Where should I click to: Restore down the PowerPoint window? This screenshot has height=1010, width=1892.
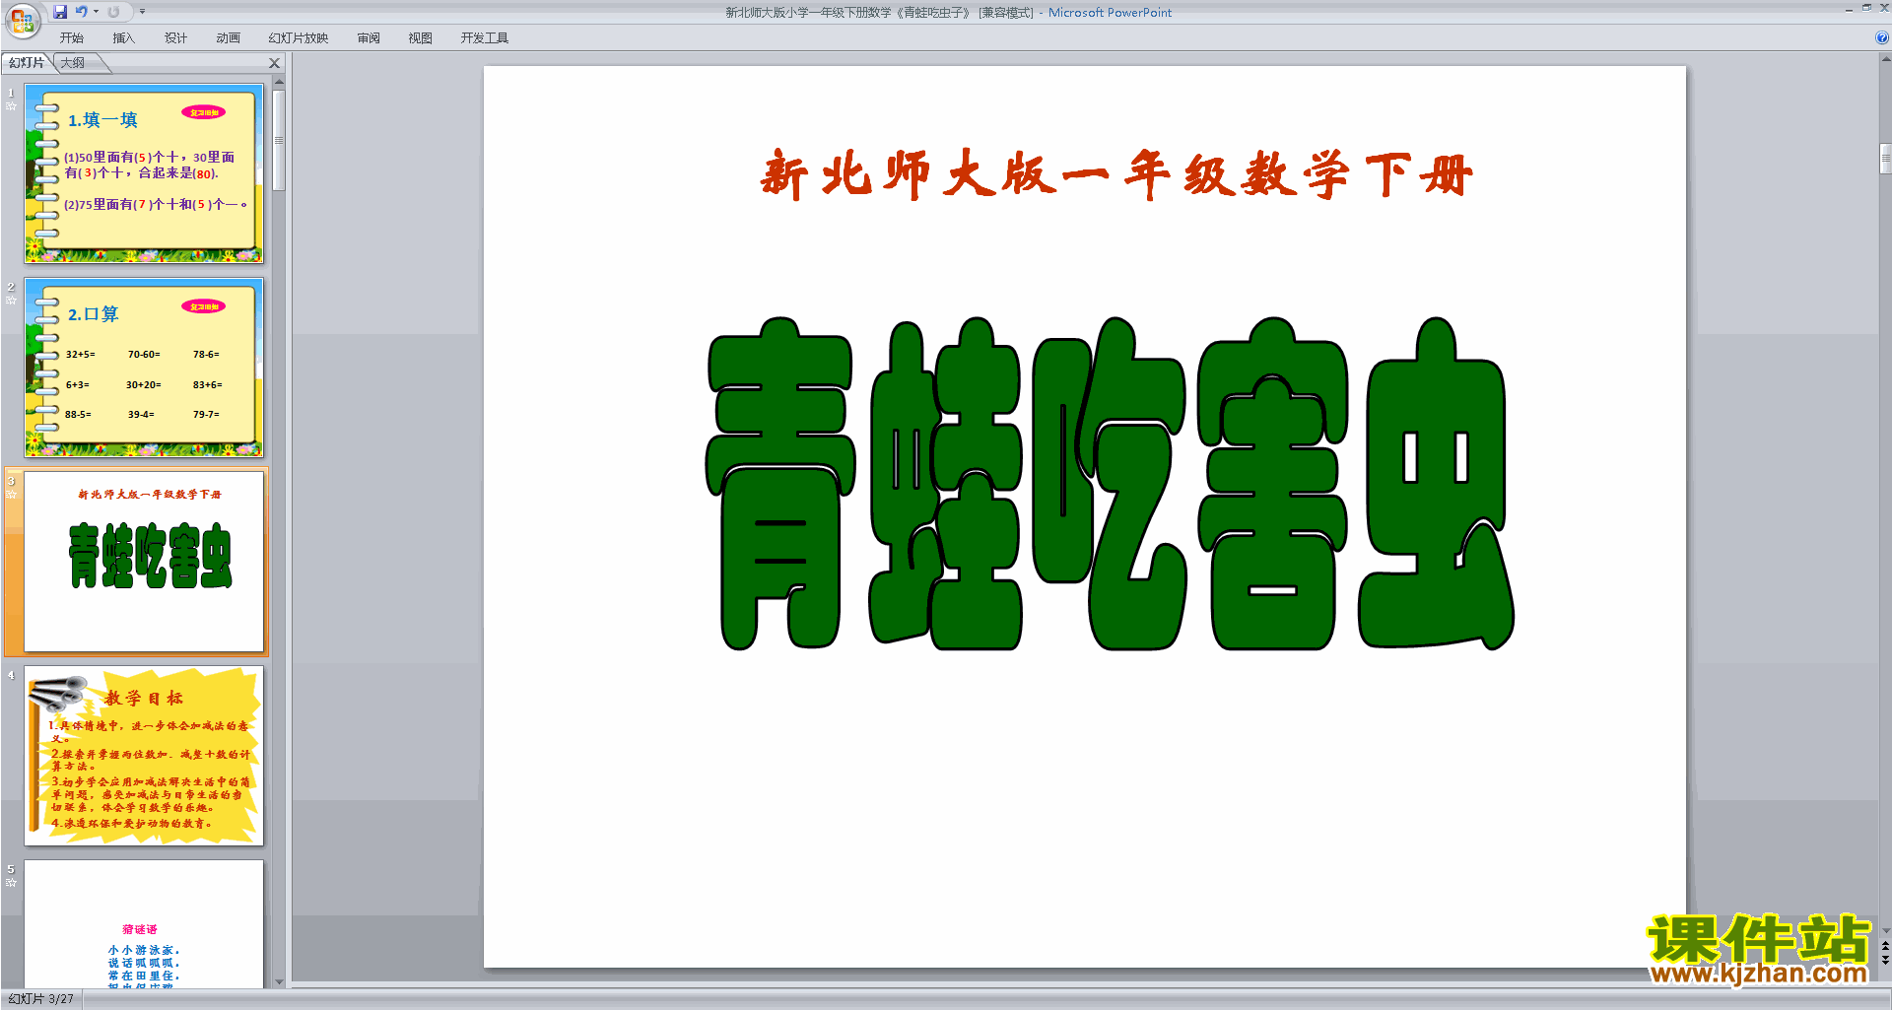click(1866, 8)
